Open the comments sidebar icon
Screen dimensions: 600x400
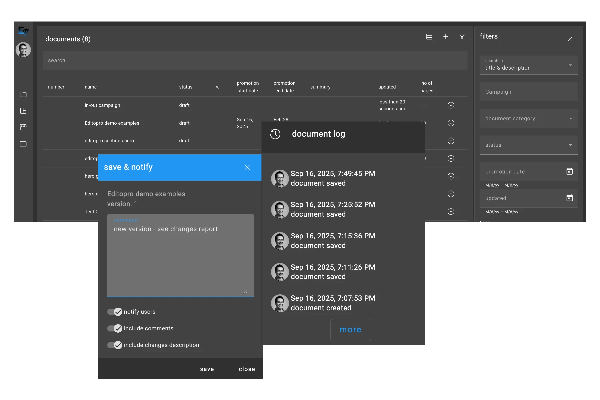(23, 144)
